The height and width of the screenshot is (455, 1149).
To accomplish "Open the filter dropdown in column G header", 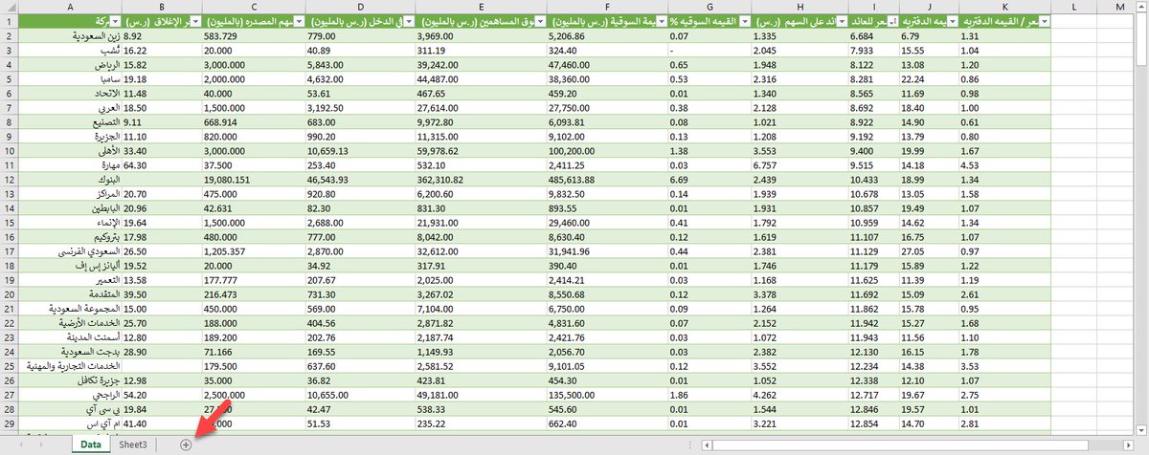I will [x=743, y=21].
